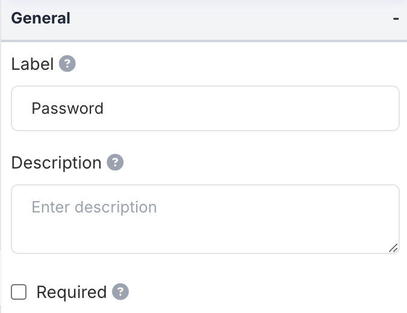
Task: Click the help icon beside Label
Action: pyautogui.click(x=67, y=64)
